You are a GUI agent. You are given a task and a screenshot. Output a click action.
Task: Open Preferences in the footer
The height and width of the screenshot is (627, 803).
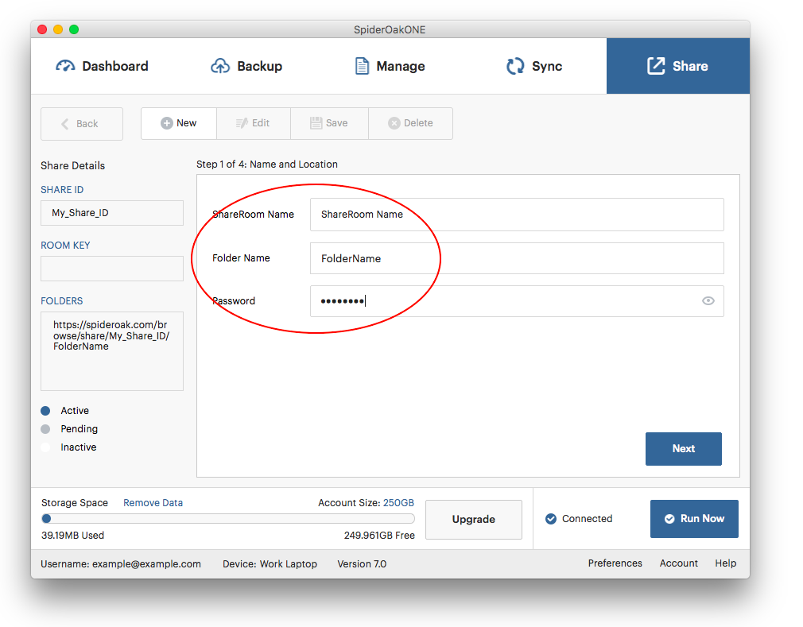[615, 563]
